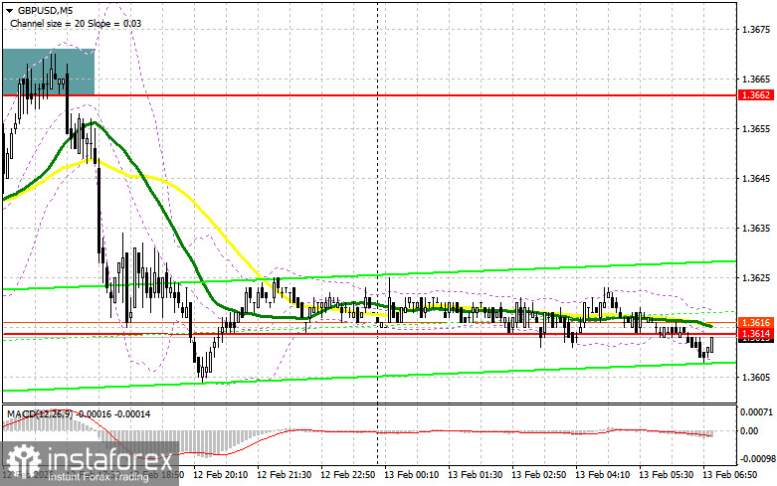Click the 12 Feb 22:50 time label
777x486 pixels.
[x=348, y=475]
